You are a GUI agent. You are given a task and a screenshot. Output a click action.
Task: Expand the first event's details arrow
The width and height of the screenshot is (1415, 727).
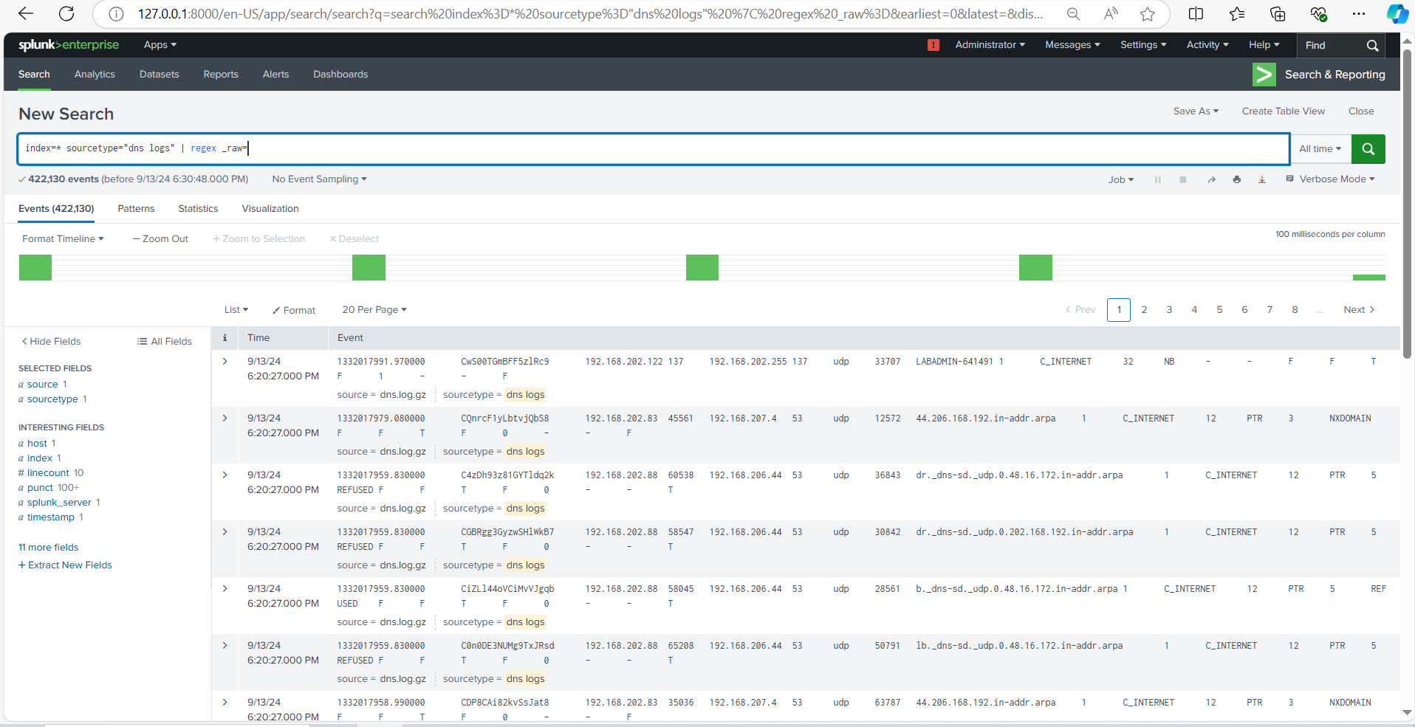[x=225, y=361]
